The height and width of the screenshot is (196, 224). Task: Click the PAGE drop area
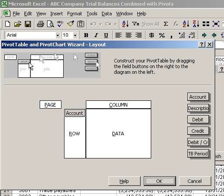pyautogui.click(x=51, y=105)
